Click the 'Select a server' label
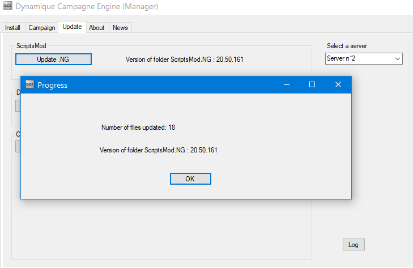Viewport: 413px width, 268px height. coord(347,46)
